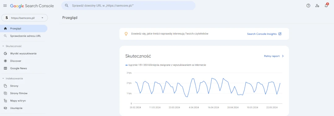The height and width of the screenshot is (116, 334).
Task: Collapse the Skuteczność sidebar section
Action: [3, 46]
